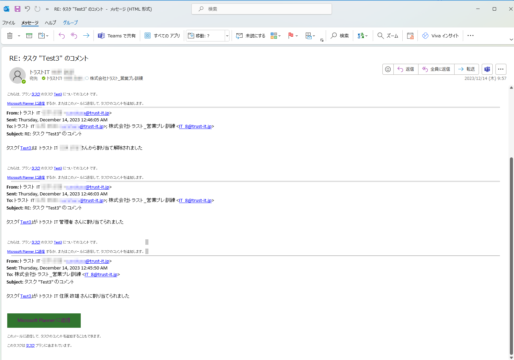
Task: Mark the message with 未読にする
Action: click(x=251, y=36)
